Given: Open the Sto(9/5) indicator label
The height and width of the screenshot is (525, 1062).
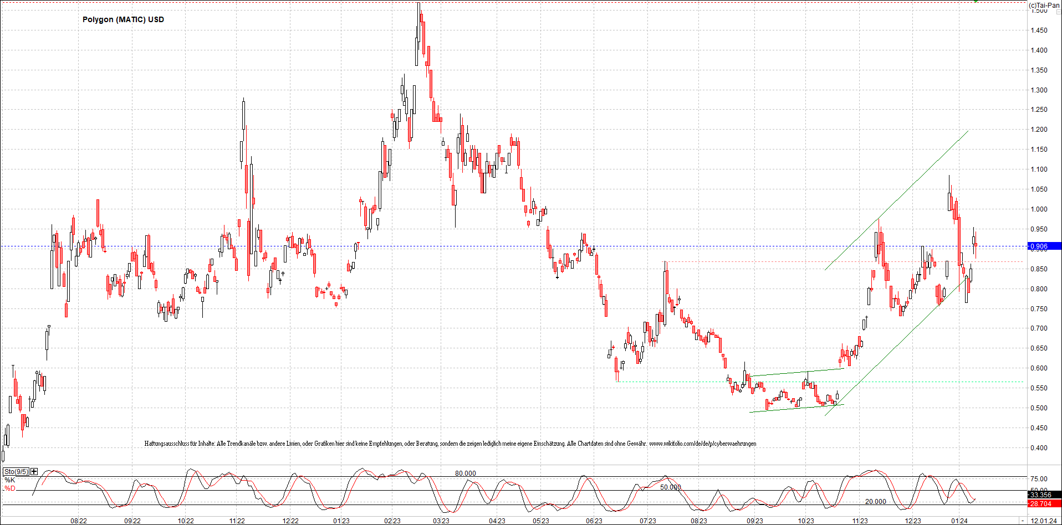Looking at the screenshot, I should pyautogui.click(x=16, y=472).
